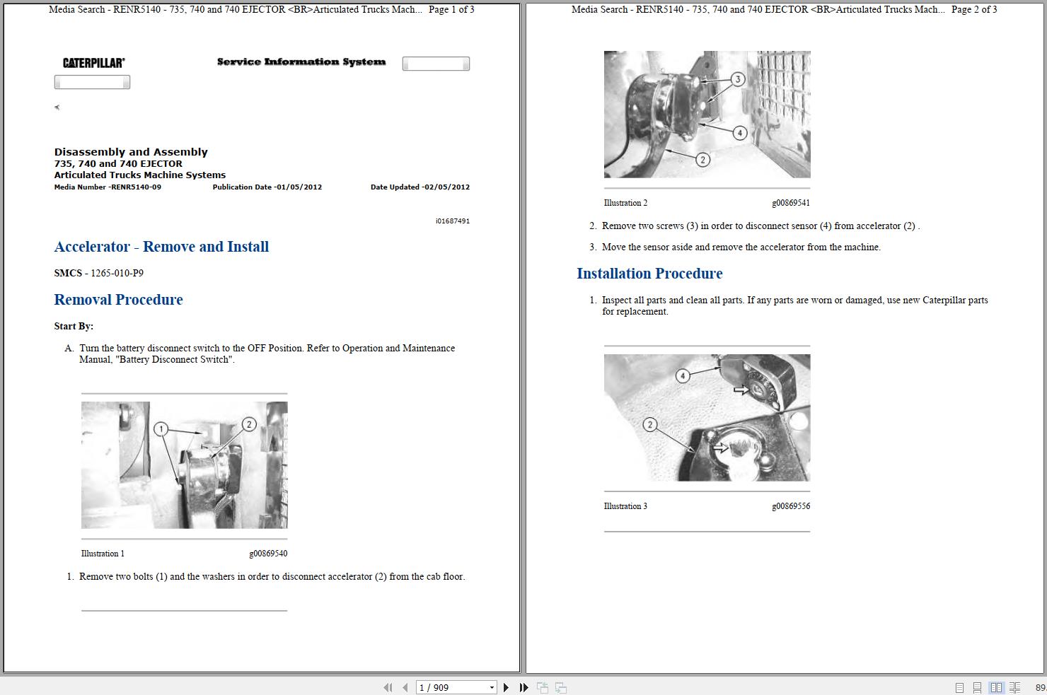
Task: Click document ID i01687491
Action: (453, 221)
